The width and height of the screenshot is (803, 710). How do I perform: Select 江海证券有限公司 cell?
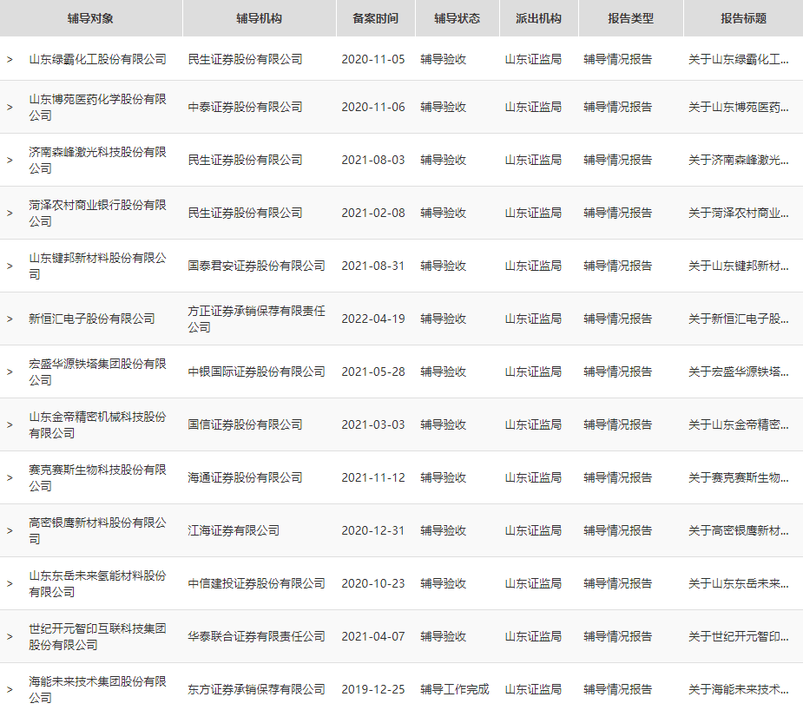tap(234, 531)
